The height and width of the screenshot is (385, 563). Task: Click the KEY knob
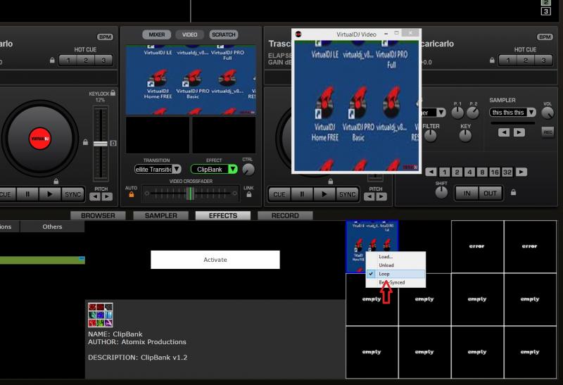pyautogui.click(x=465, y=136)
